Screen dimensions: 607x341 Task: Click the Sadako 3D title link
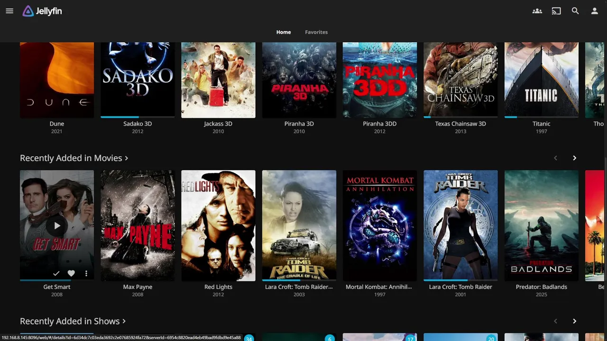tap(138, 124)
